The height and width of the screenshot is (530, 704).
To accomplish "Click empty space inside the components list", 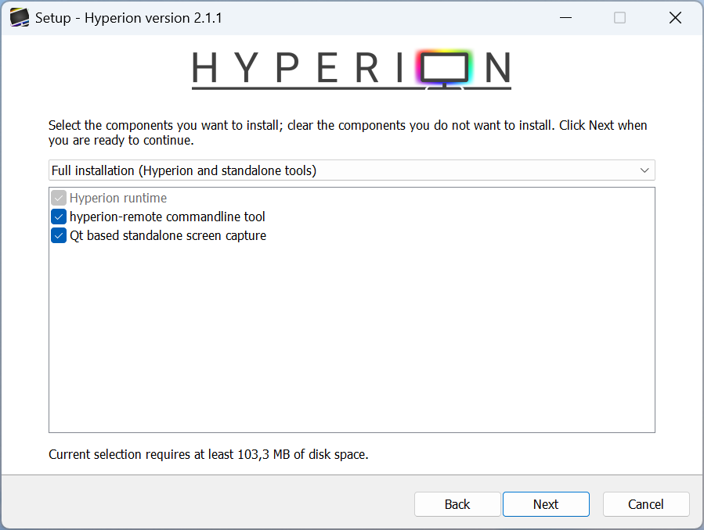I will tap(352, 344).
